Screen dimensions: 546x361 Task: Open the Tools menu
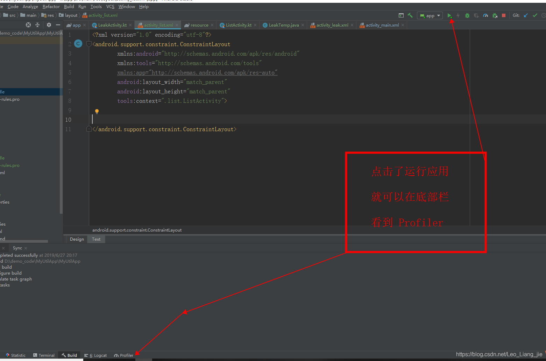[96, 7]
